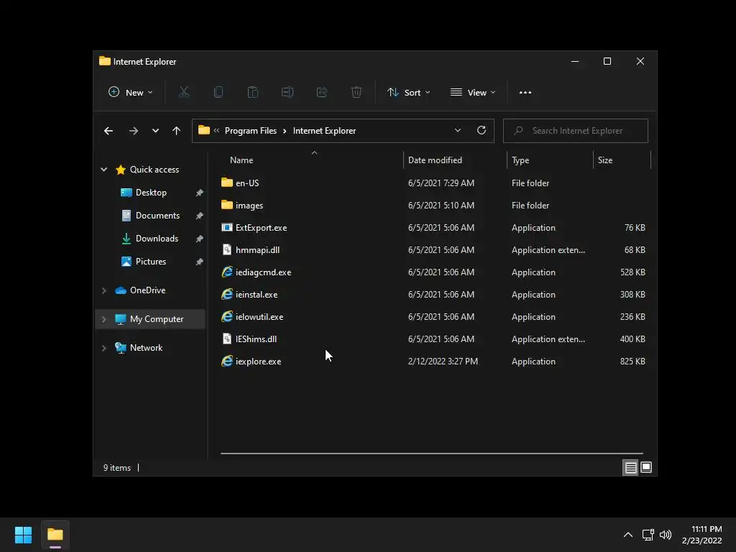Open the Sort options dropdown
The height and width of the screenshot is (552, 736).
coord(408,93)
